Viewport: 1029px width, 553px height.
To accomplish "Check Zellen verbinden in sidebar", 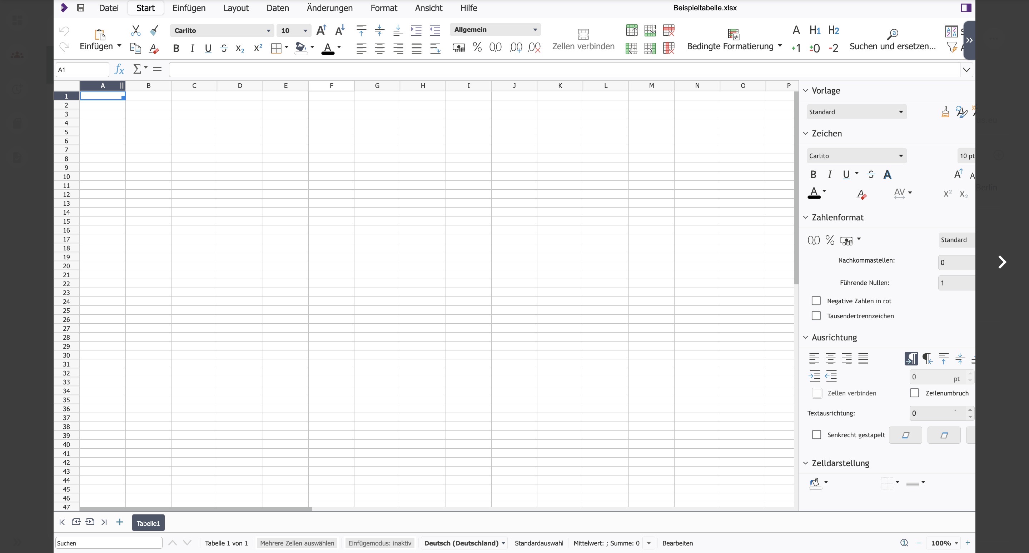I will click(x=817, y=393).
